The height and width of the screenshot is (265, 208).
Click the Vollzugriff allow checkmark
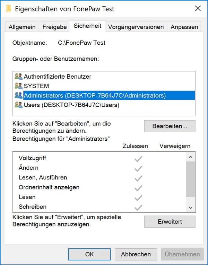coord(138,159)
